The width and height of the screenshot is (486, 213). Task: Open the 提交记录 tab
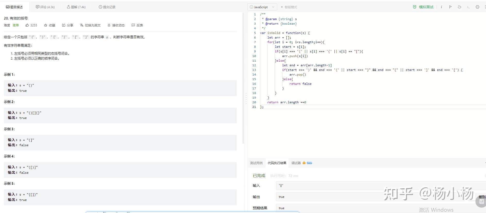click(x=107, y=7)
